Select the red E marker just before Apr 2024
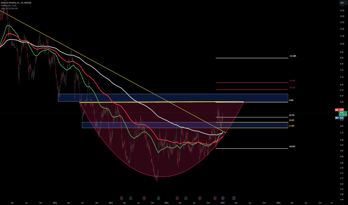Viewport: 348px width, 205px height. tap(177, 198)
